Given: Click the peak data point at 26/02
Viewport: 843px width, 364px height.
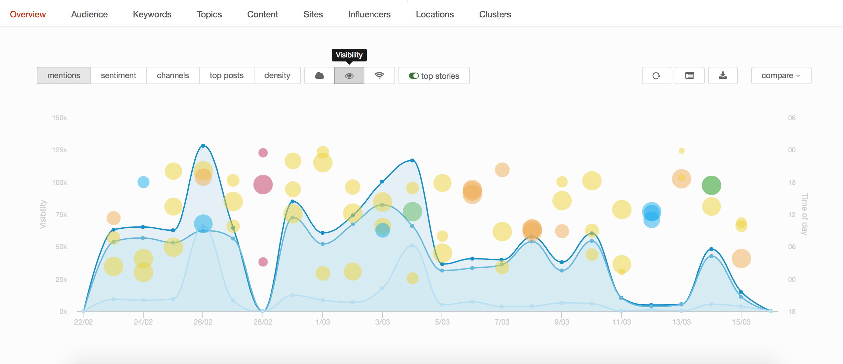Looking at the screenshot, I should point(203,146).
